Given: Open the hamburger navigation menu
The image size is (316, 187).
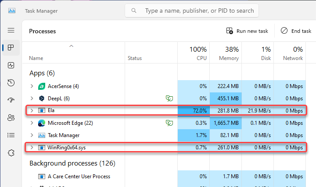Looking at the screenshot, I should coord(11,30).
